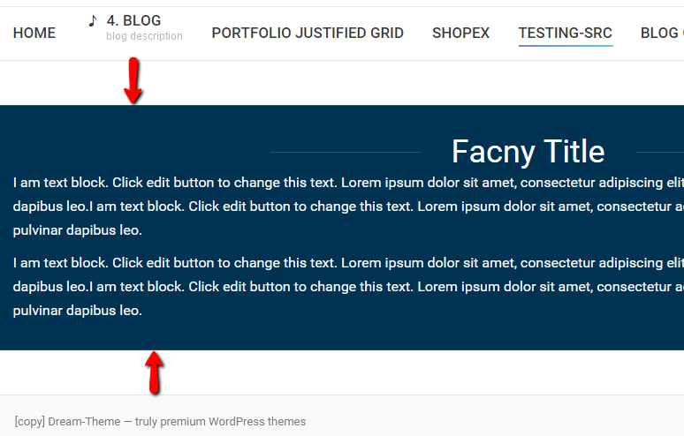Click the Facny Title heading
This screenshot has height=436, width=684.
[528, 152]
